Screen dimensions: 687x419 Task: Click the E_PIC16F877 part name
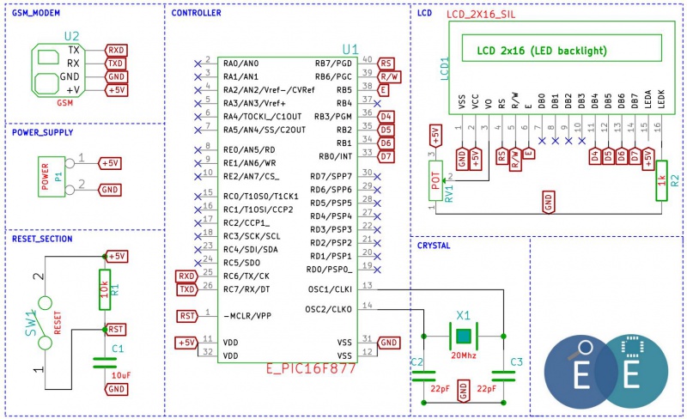pyautogui.click(x=311, y=369)
